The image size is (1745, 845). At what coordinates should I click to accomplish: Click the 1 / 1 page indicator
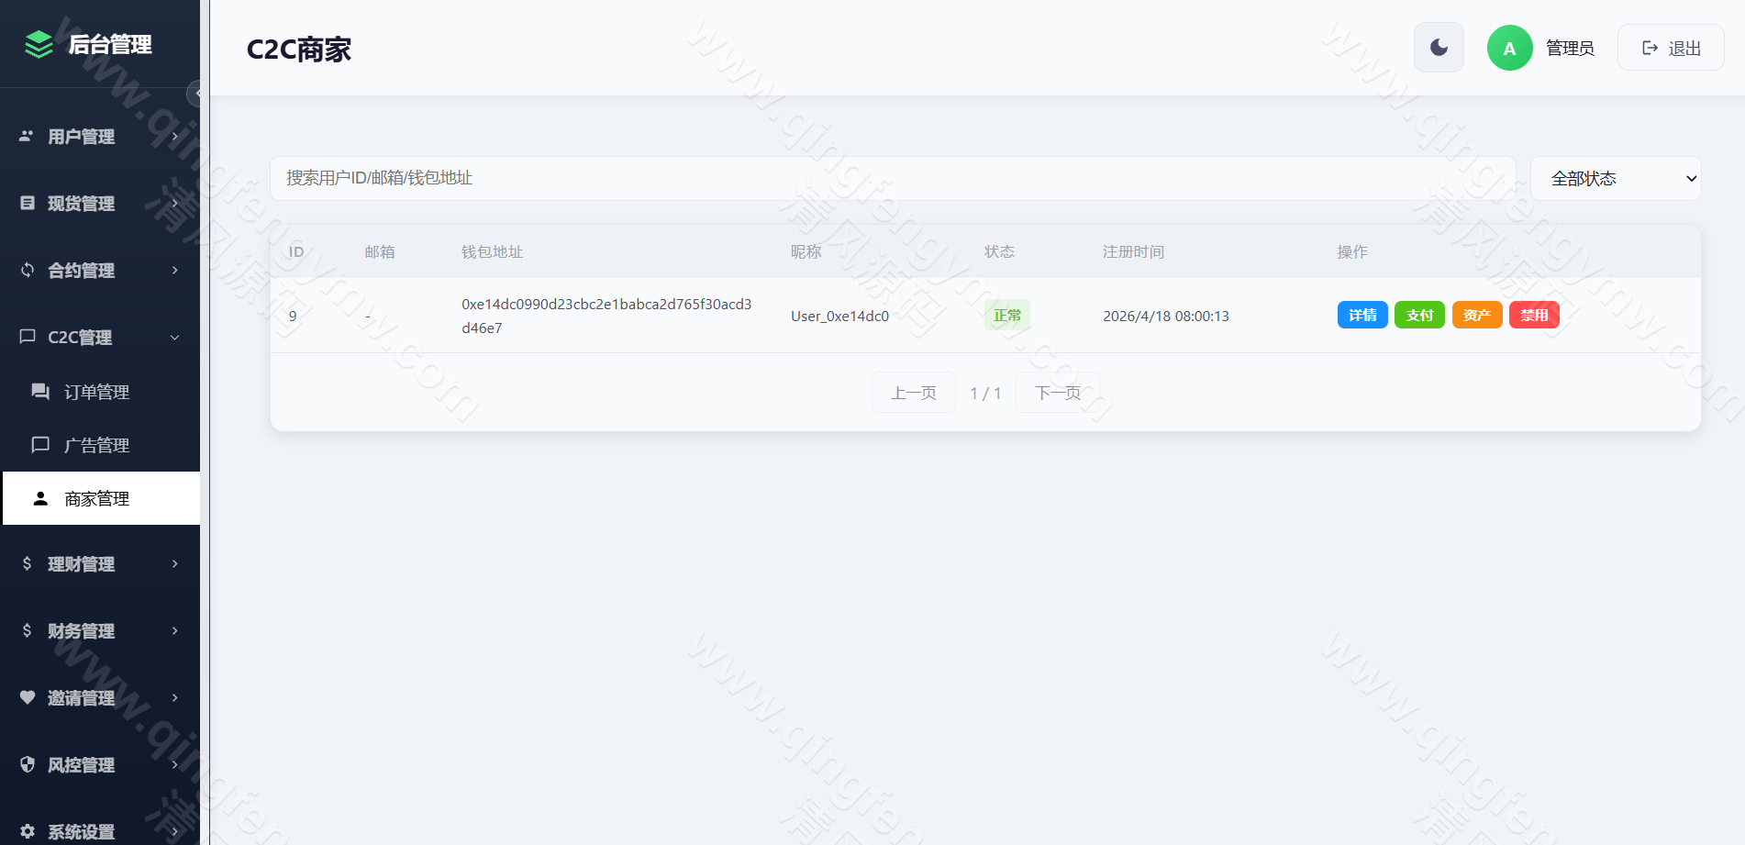tap(985, 393)
